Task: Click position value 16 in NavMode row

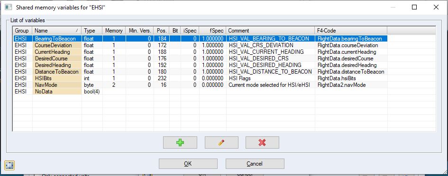Action: coord(164,85)
